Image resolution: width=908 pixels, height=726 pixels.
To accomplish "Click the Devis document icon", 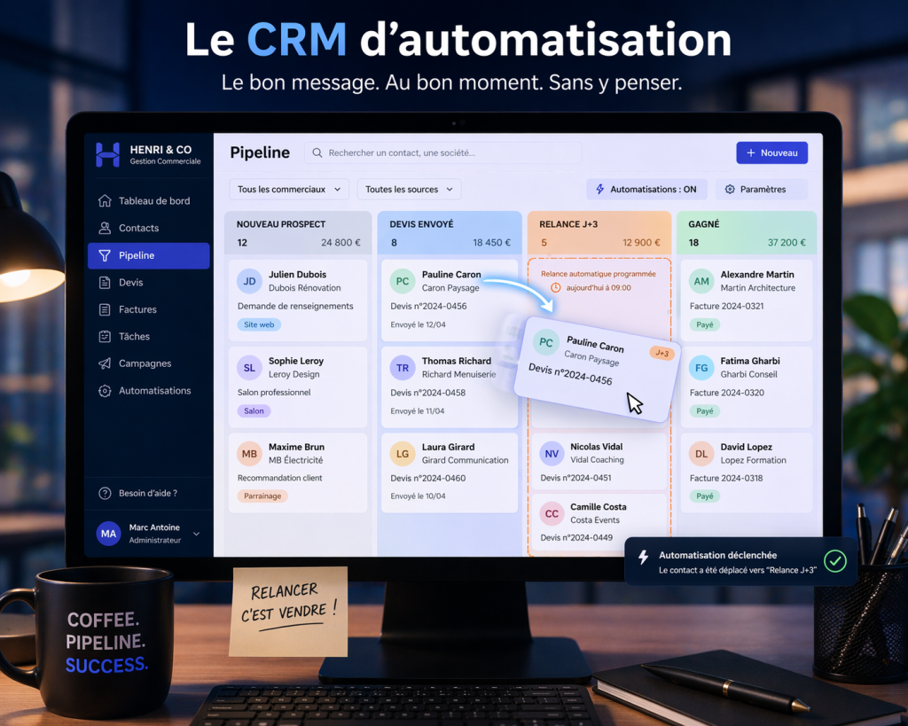I will 105,283.
